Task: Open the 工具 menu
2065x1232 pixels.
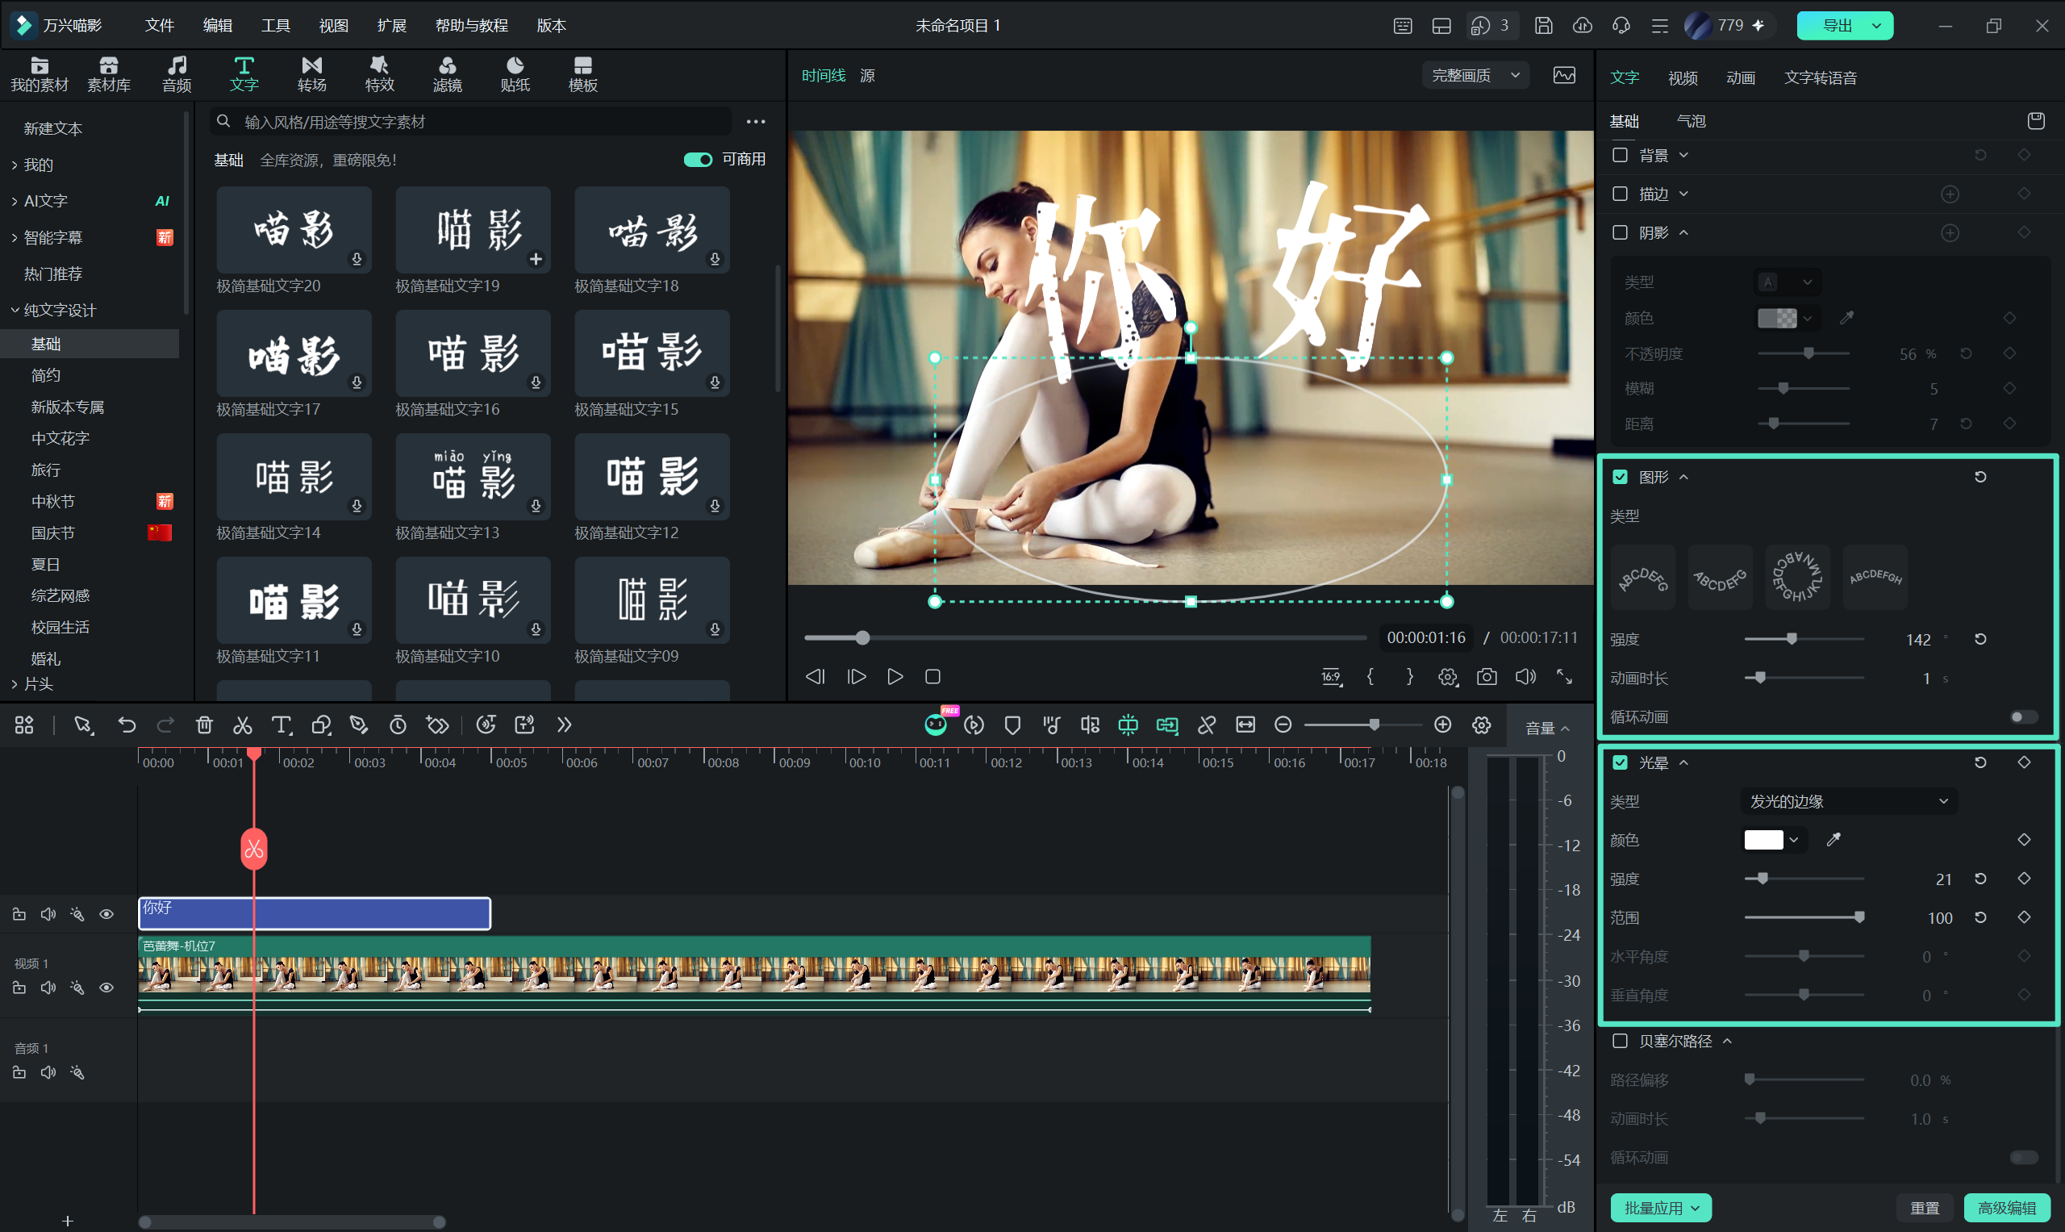Action: [276, 25]
